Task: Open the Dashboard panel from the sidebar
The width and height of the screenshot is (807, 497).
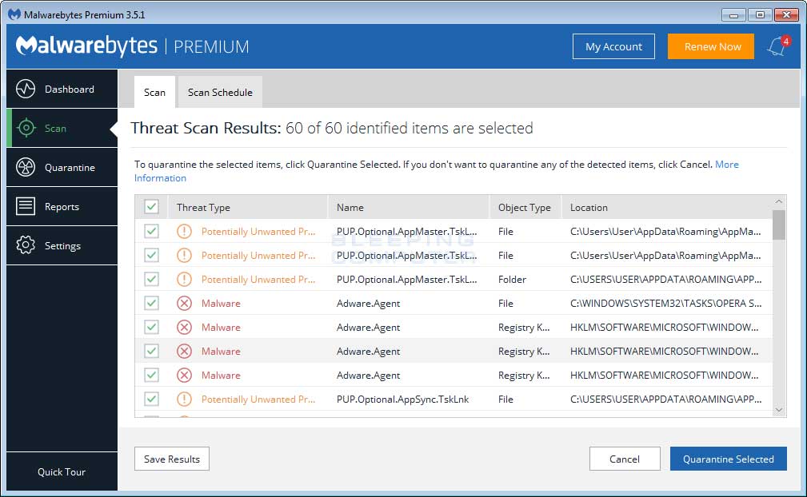Action: [x=60, y=89]
